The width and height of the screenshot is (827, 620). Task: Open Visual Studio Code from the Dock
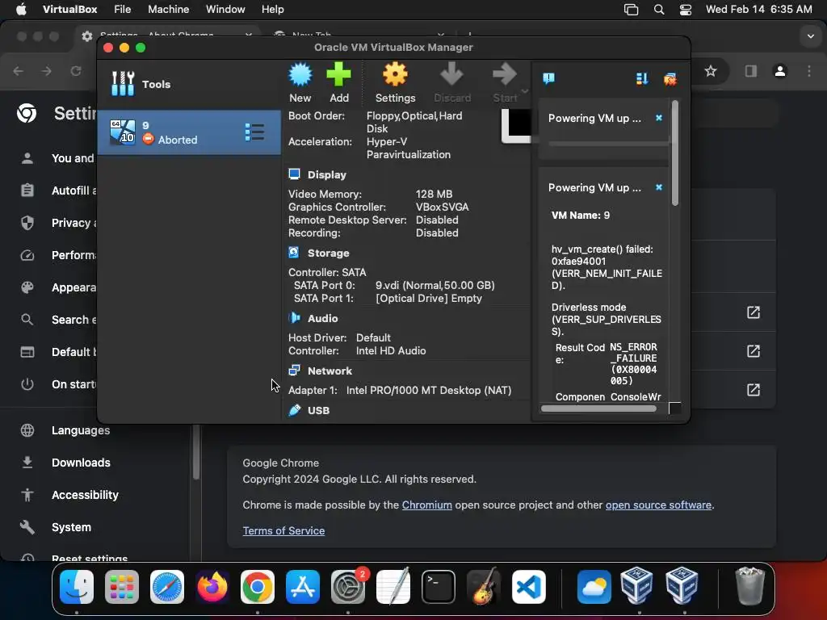coord(528,587)
